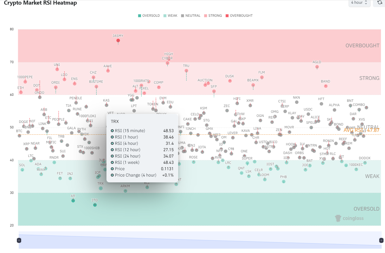Click the PENDLE data point
This screenshot has height=253, width=385.
pyautogui.click(x=76, y=103)
